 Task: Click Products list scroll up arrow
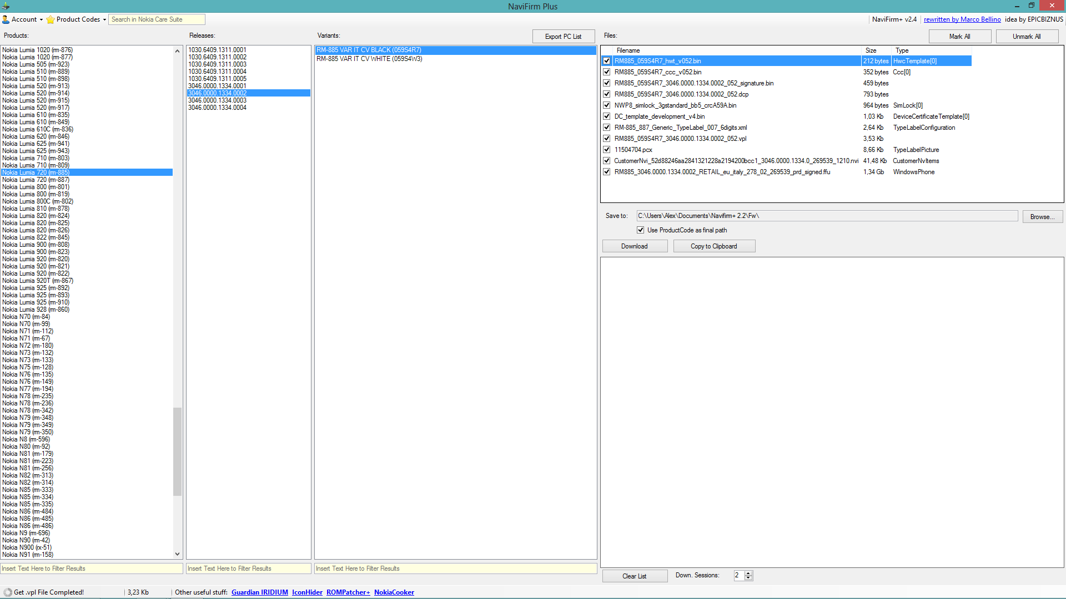coord(178,50)
